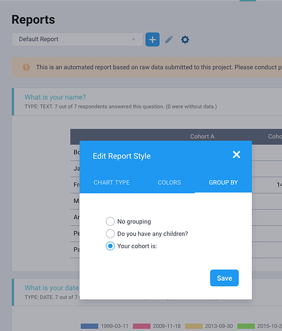Open report settings gear icon

click(x=185, y=40)
